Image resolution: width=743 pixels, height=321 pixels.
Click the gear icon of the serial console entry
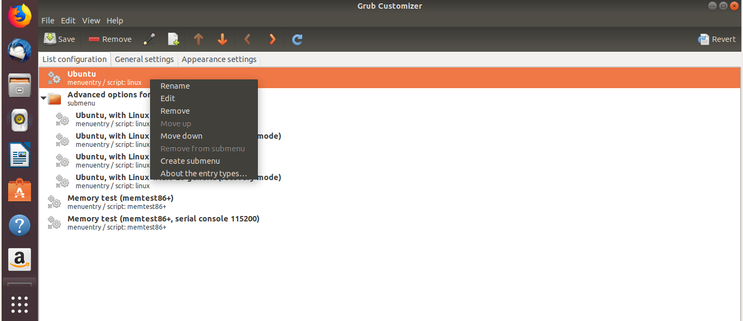(x=54, y=223)
